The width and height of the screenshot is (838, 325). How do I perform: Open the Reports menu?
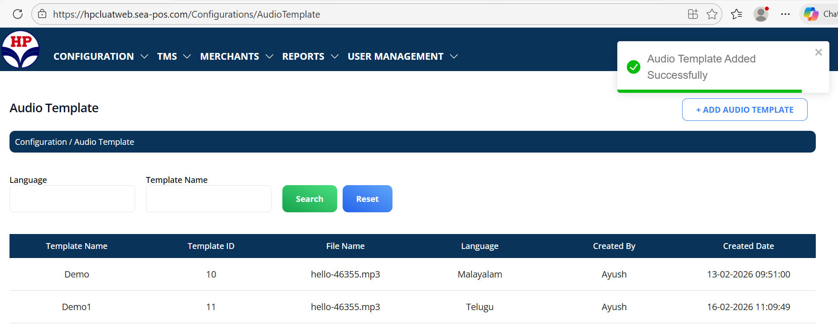[x=303, y=57]
